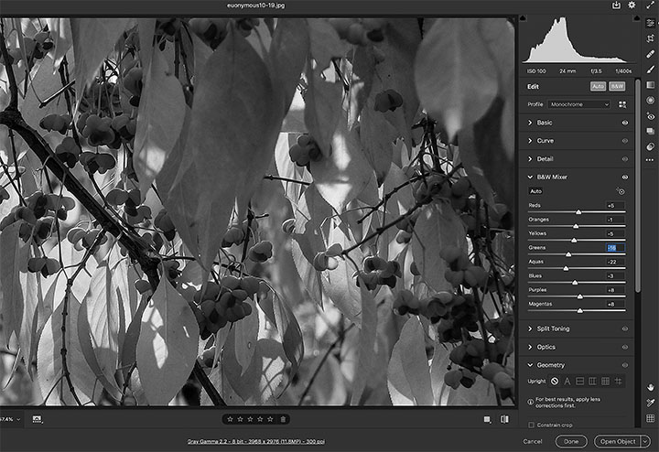Collapse the Geometry panel
Image resolution: width=659 pixels, height=452 pixels.
(530, 365)
